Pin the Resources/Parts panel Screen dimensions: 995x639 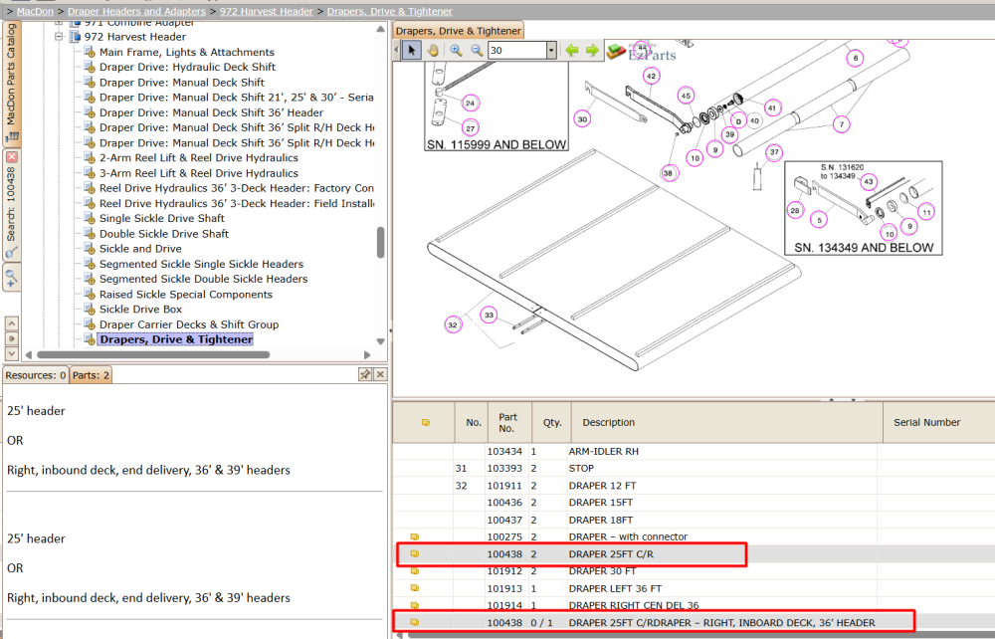pos(365,374)
